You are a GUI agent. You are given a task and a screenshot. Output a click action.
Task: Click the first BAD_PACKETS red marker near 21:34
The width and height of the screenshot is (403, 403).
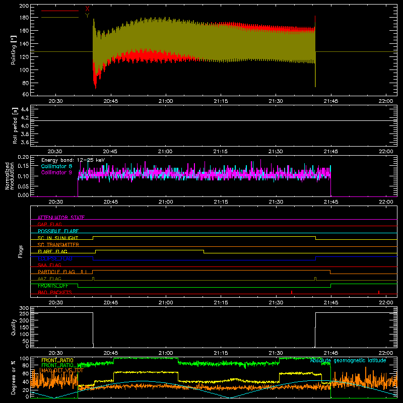tap(292, 292)
